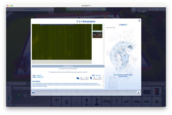
Task: Toggle the day/night time of day button
Action: pyautogui.click(x=103, y=9)
